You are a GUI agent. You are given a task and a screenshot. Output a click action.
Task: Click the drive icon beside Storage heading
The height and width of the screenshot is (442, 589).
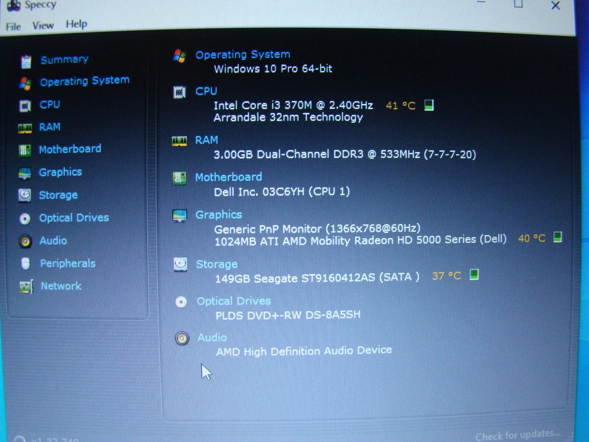coord(180,265)
